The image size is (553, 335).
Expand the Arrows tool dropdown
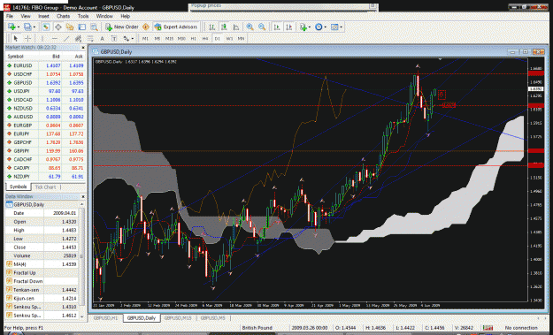pos(133,38)
